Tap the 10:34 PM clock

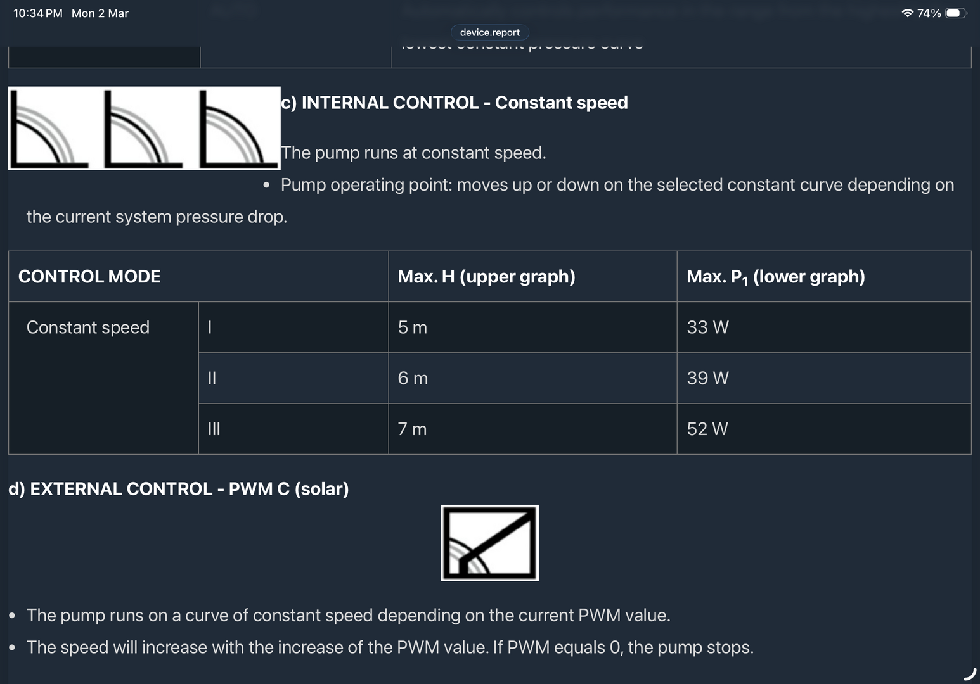coord(37,13)
